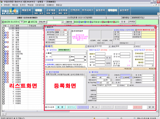Open the 도구(T) menu
Image resolution: width=160 pixels, height=119 pixels.
click(23, 5)
